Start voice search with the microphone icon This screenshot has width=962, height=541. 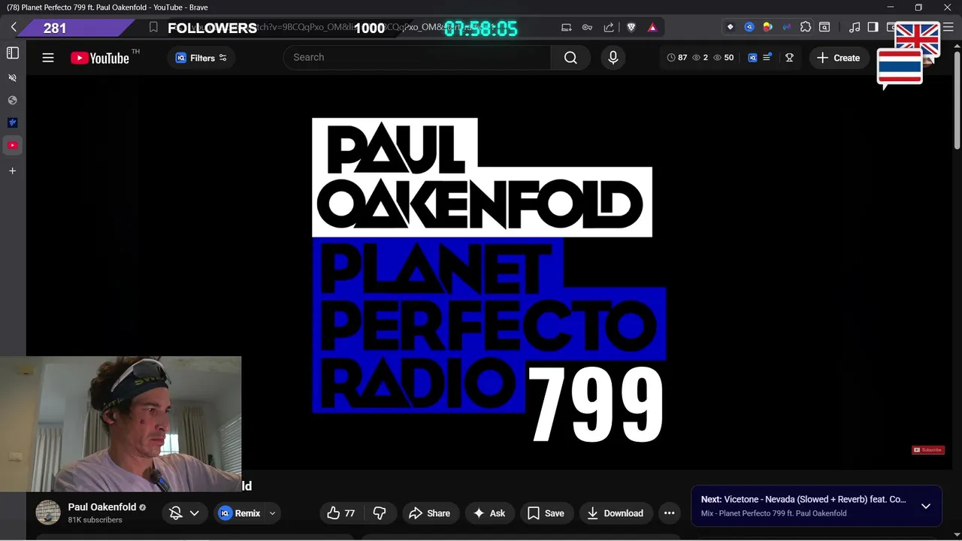[x=613, y=57]
